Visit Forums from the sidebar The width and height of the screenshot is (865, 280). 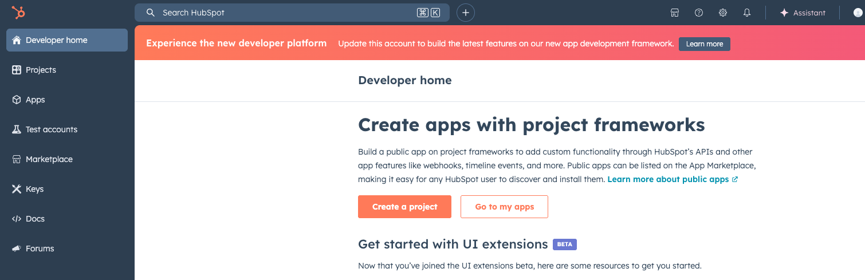[40, 249]
